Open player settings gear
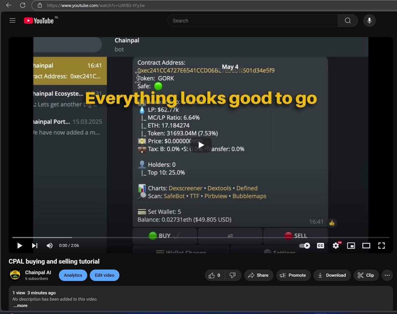Screen dimensions: 397x314 336,246
